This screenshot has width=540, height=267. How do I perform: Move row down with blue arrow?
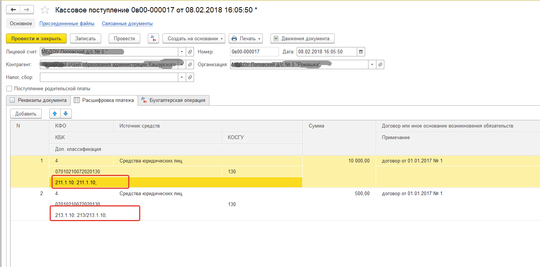[x=66, y=114]
